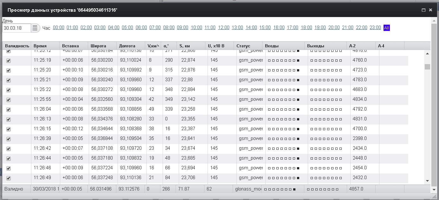Viewport: 439px width, 200px height.
Task: Sort by the Широта column header
Action: pyautogui.click(x=98, y=46)
